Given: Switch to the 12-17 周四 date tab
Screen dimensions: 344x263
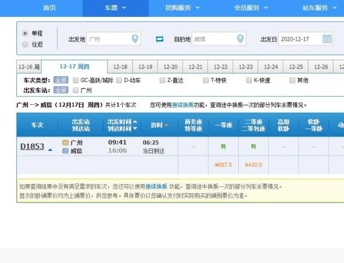Looking at the screenshot, I should tap(75, 67).
